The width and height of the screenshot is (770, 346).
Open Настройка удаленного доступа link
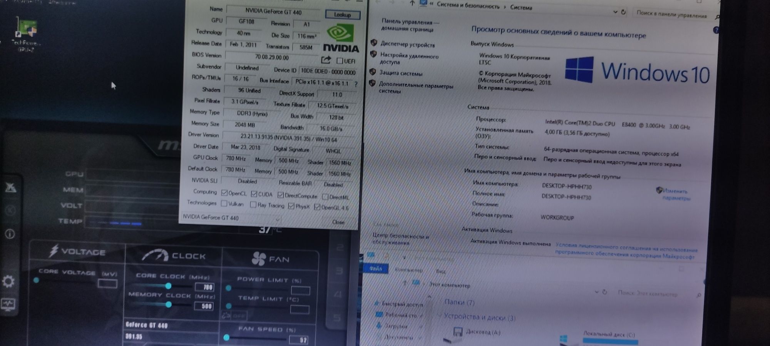click(x=409, y=58)
